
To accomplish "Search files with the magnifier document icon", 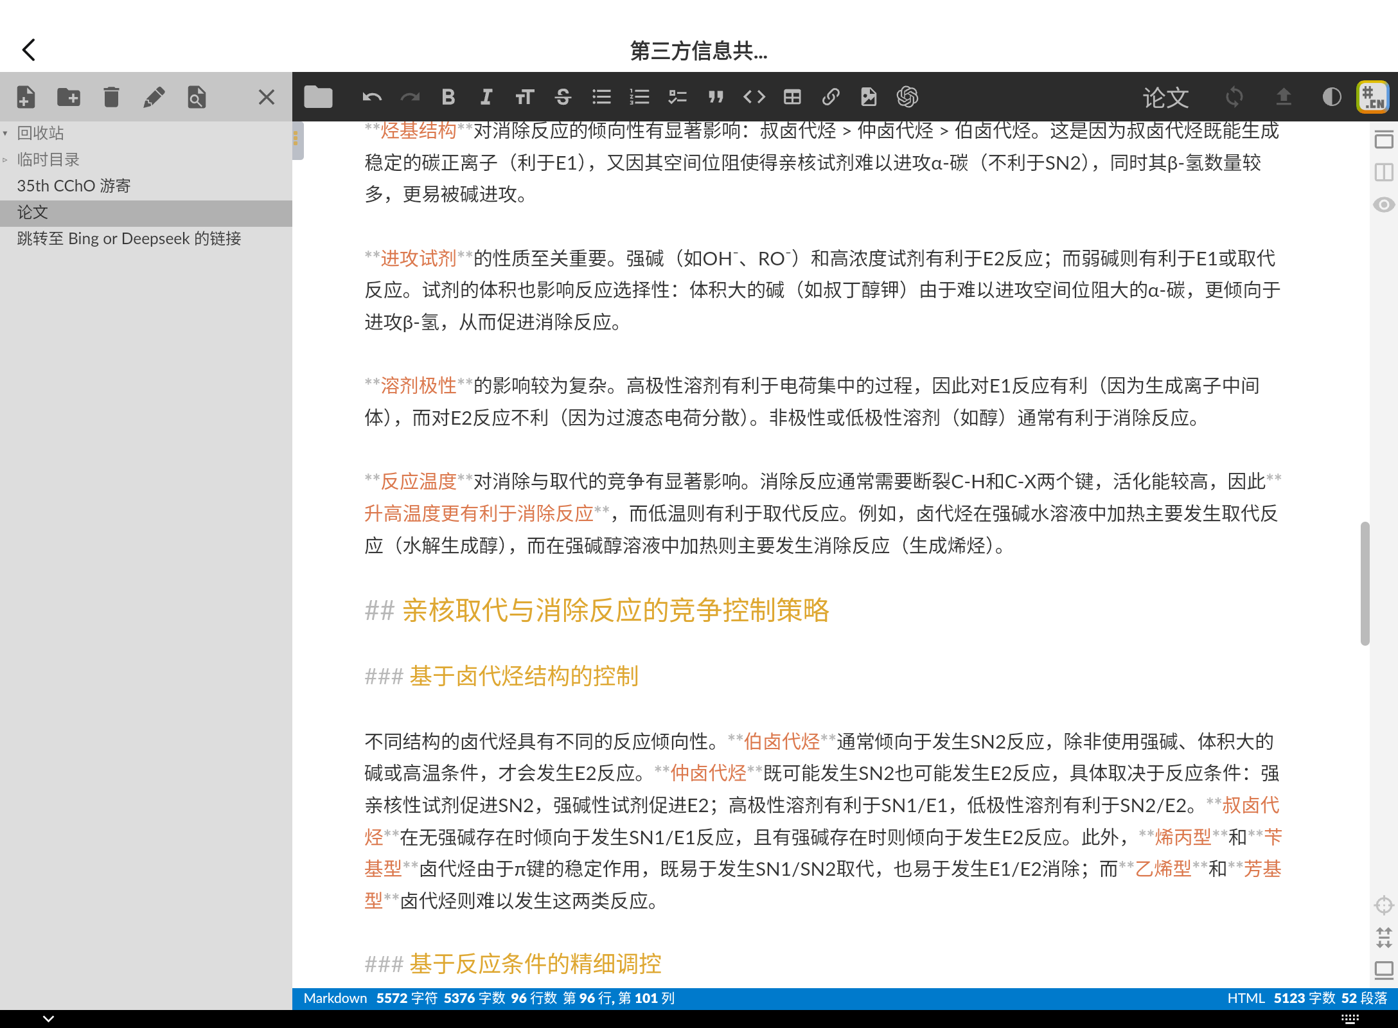I will (197, 97).
